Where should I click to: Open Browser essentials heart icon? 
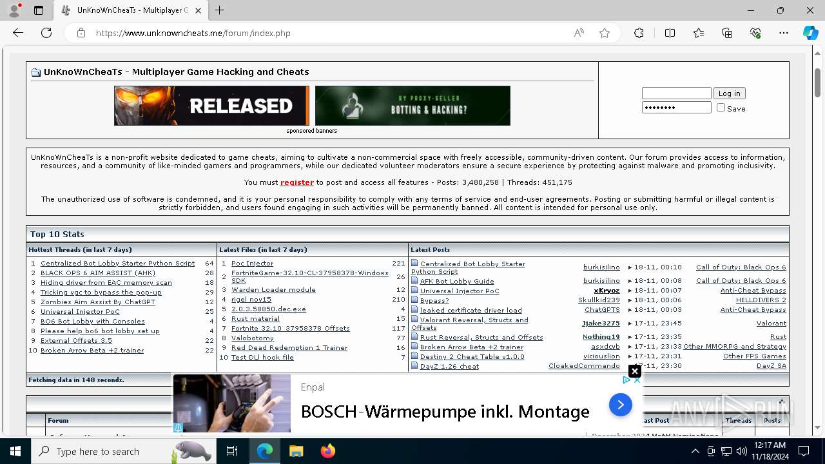click(755, 33)
